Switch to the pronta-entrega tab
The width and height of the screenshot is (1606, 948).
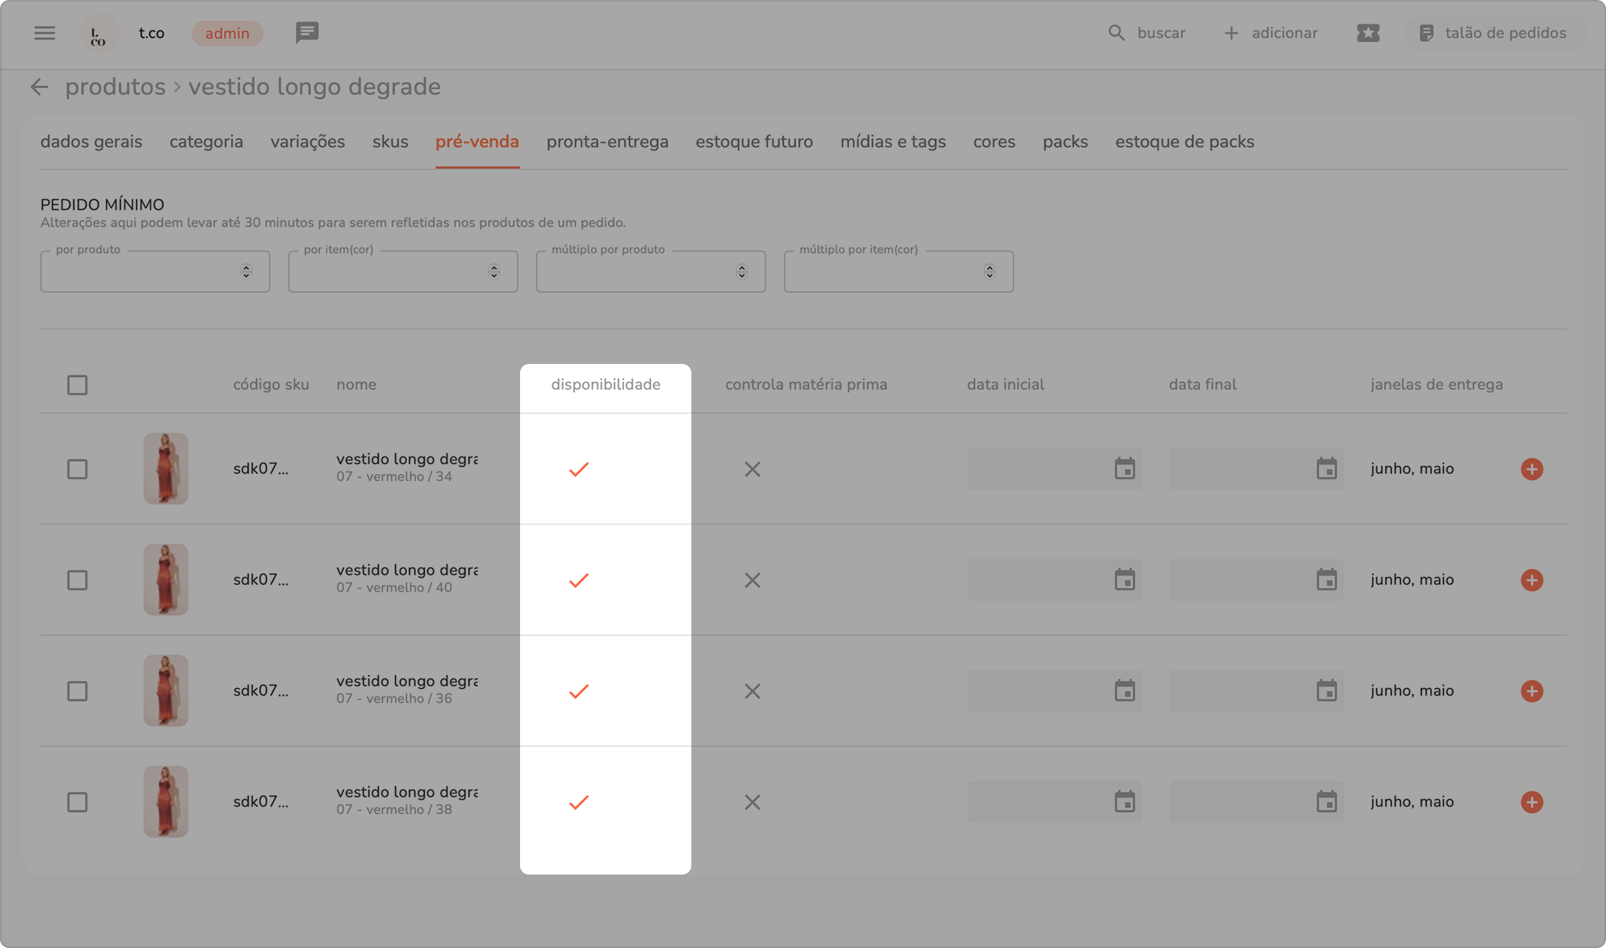[607, 142]
